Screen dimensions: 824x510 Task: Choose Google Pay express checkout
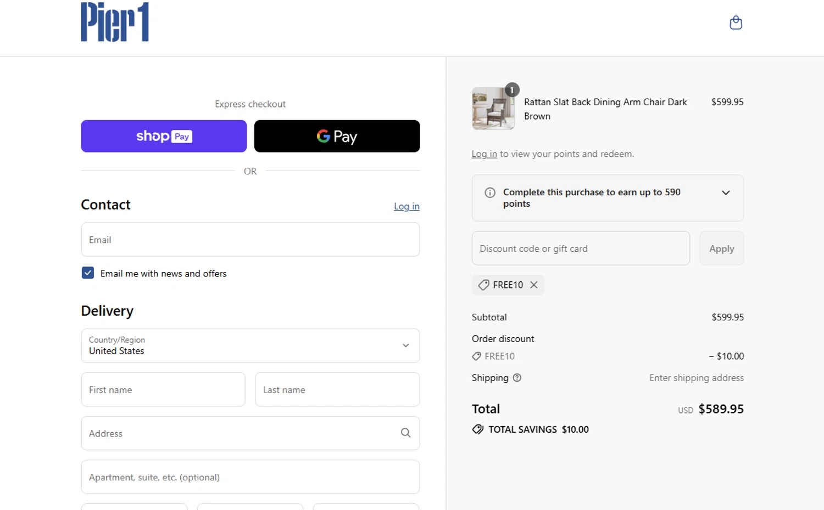[x=337, y=136]
